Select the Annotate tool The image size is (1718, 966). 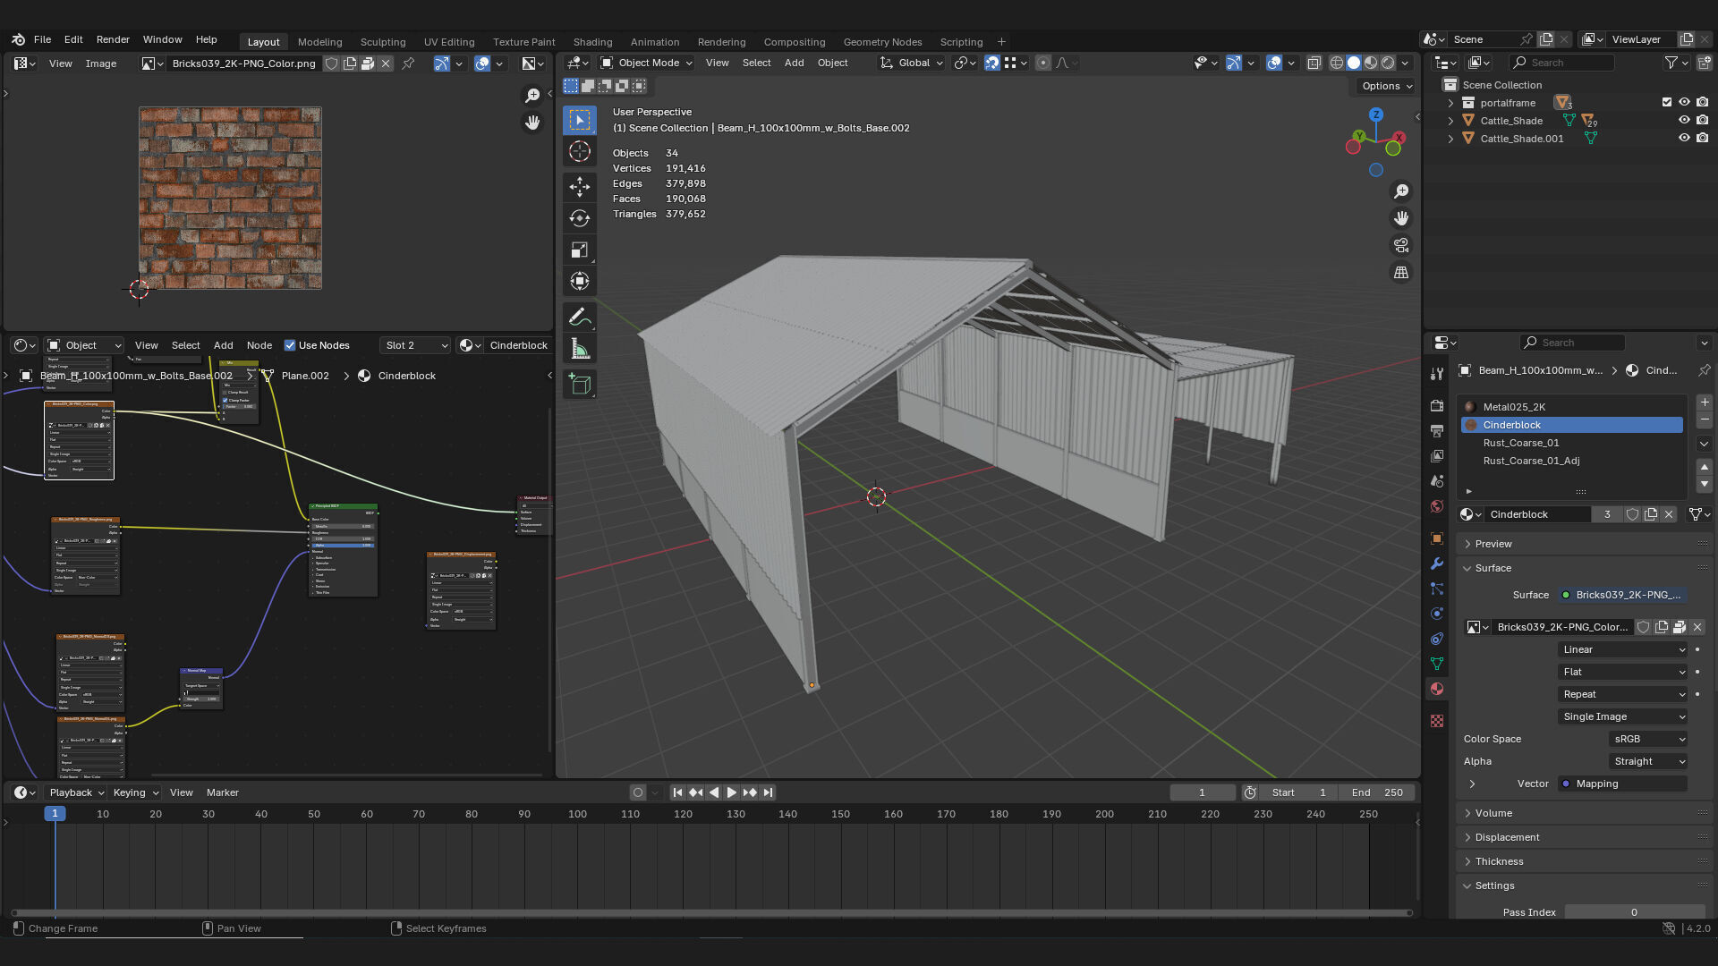580,317
